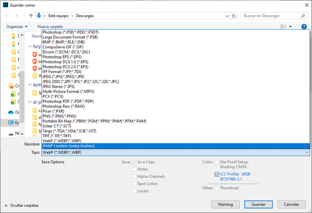
Task: Choose JPEG 2000 format
Action: tap(176, 82)
